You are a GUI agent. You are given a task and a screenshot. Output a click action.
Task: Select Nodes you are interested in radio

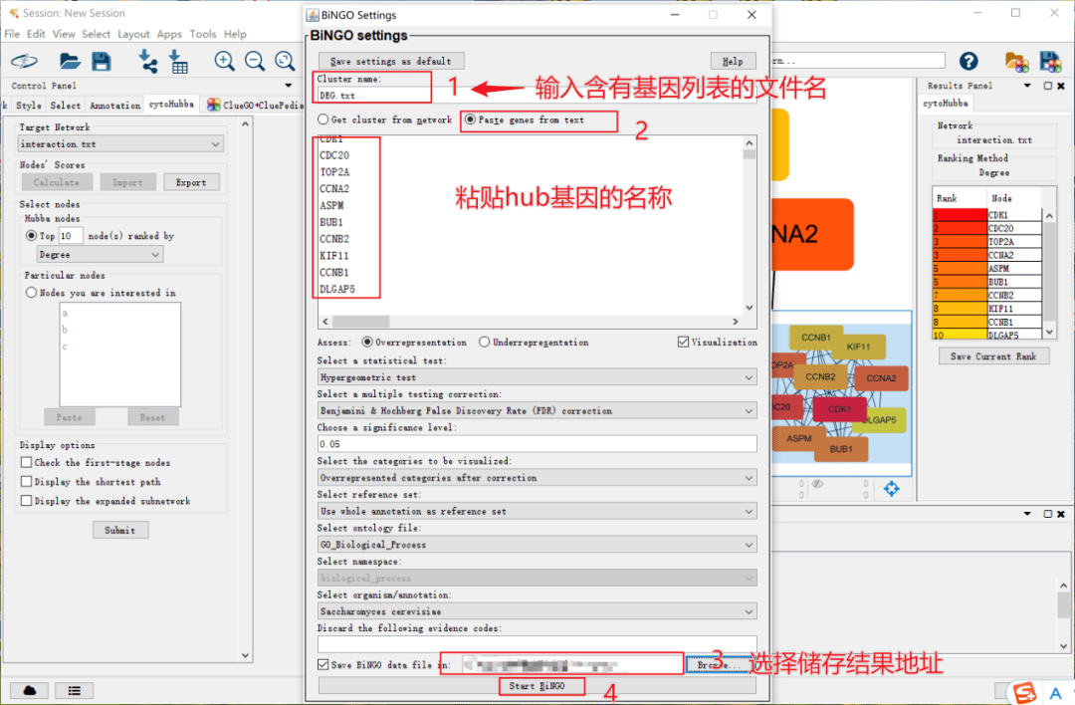click(x=31, y=292)
